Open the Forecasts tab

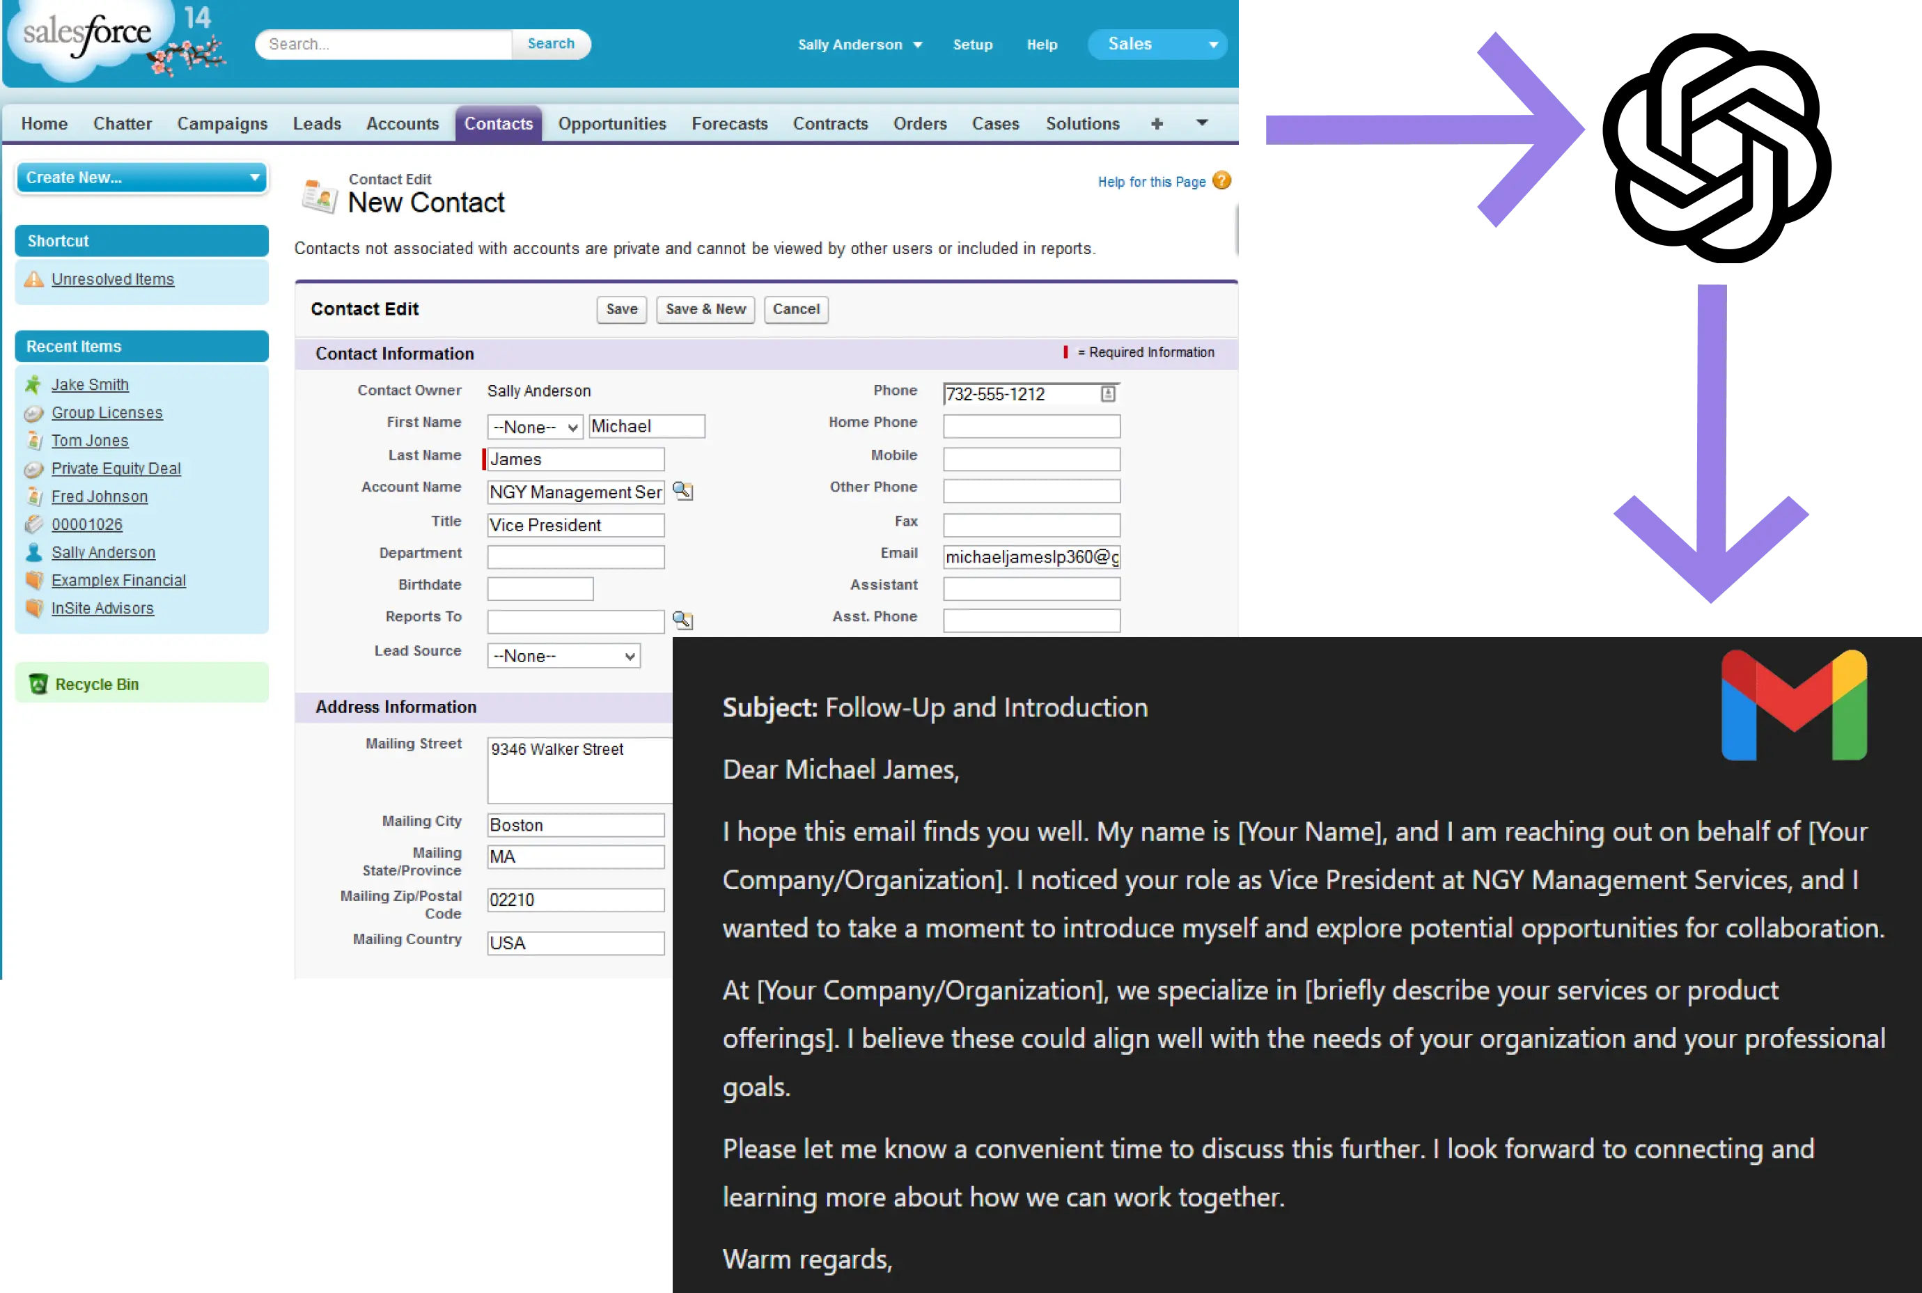tap(730, 124)
